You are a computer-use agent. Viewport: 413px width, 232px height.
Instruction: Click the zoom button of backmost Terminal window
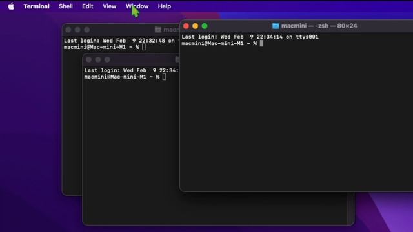tap(87, 30)
